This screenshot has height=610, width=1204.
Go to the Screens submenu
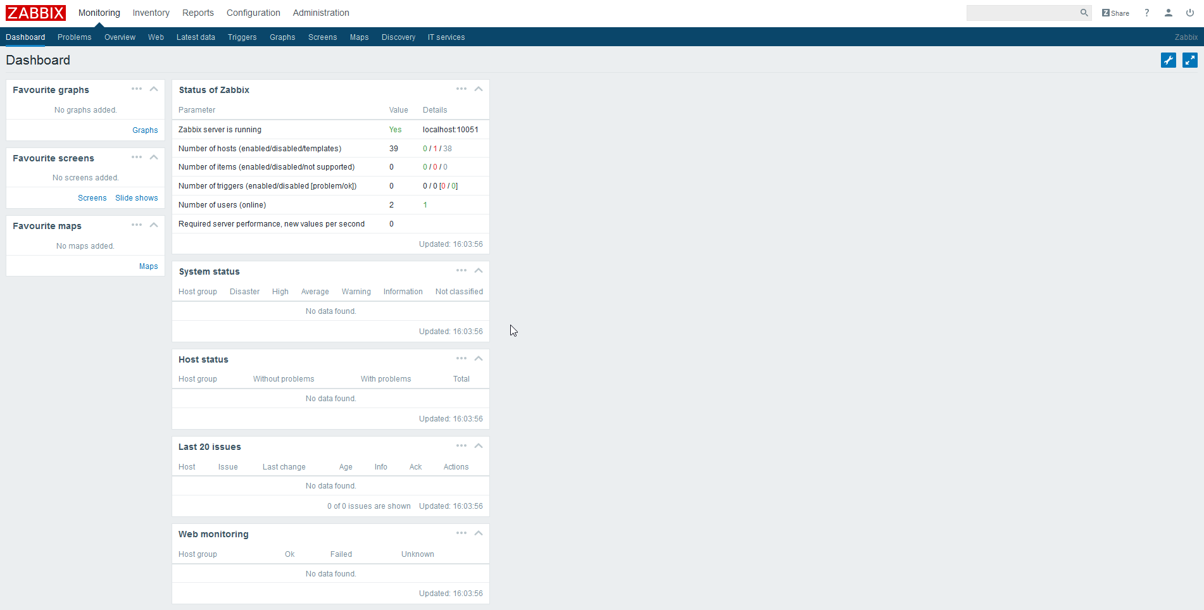[x=323, y=37]
